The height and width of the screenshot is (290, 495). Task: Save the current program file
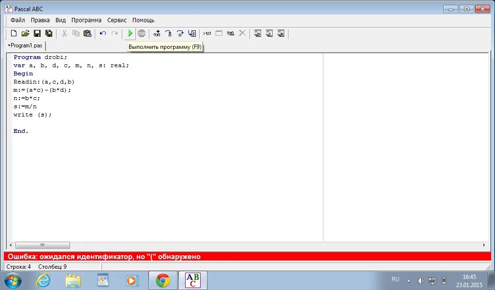pyautogui.click(x=37, y=33)
